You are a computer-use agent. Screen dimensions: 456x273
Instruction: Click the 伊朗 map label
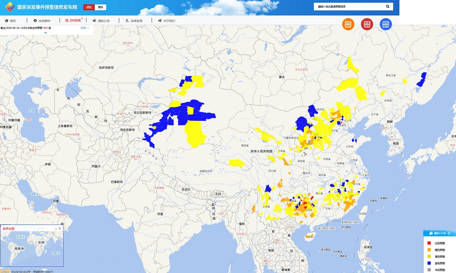click(47, 164)
